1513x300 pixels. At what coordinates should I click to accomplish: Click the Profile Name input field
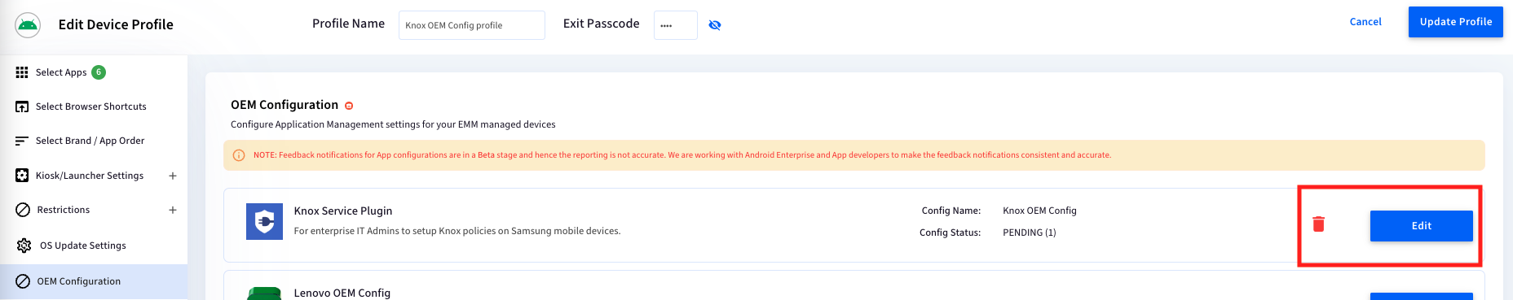(472, 25)
